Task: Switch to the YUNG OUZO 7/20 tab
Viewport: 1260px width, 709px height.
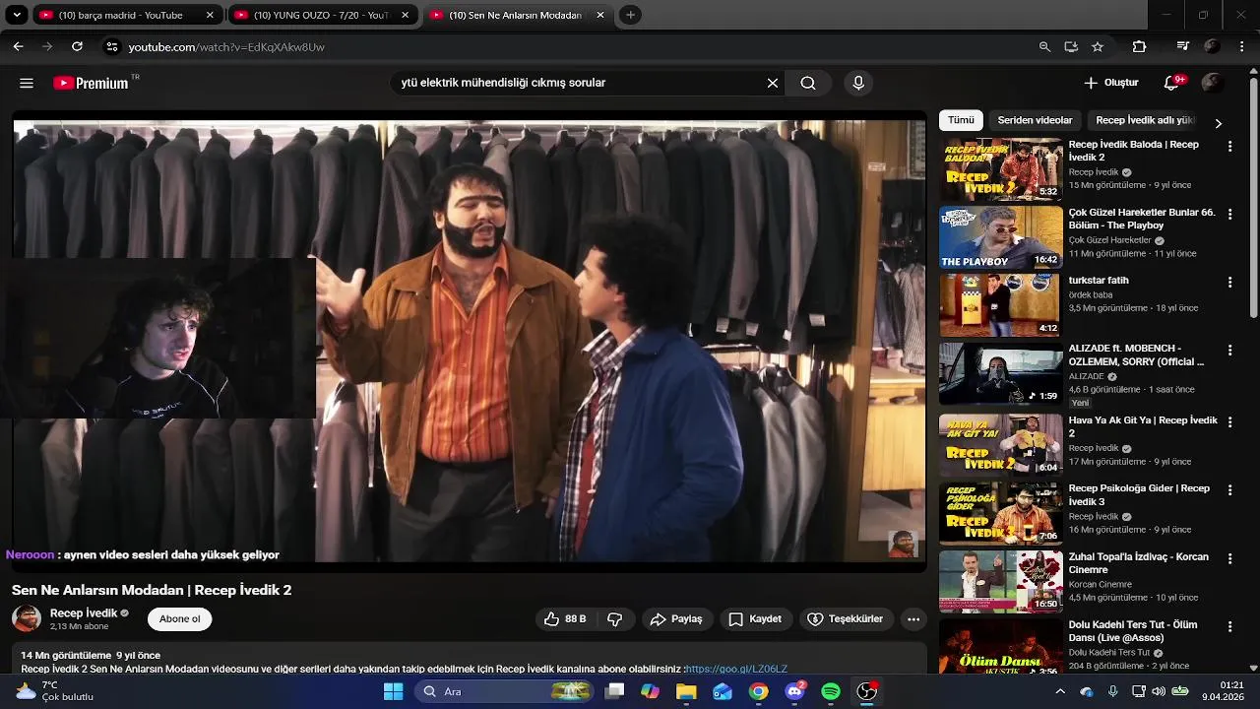Action: [x=321, y=15]
